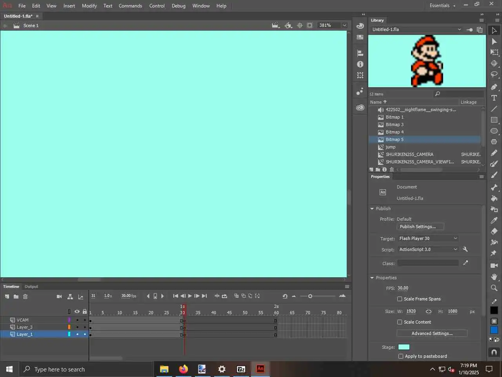Toggle the Loop playback button
Viewport: 502px width, 377px height.
[x=224, y=296]
